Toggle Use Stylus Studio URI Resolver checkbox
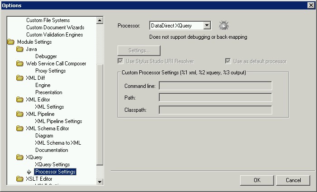Screen dimensions: 317x192 [120, 61]
